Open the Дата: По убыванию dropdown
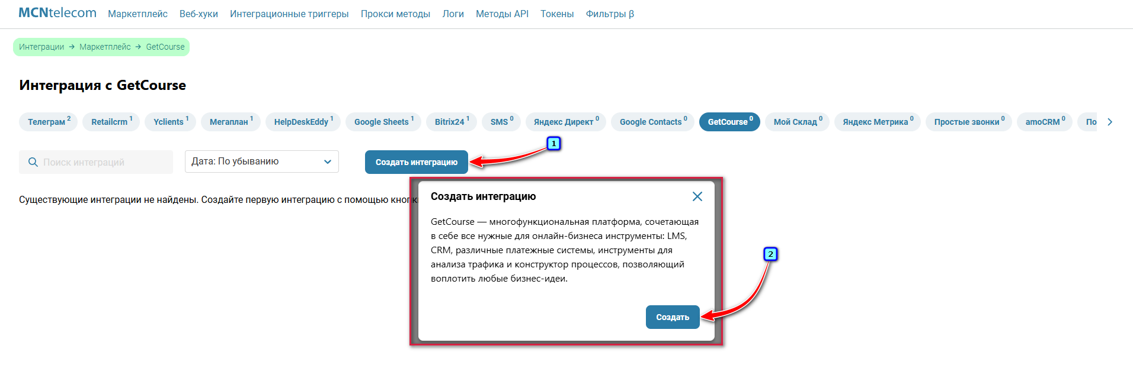Viewport: 1133px width, 365px height. point(262,161)
